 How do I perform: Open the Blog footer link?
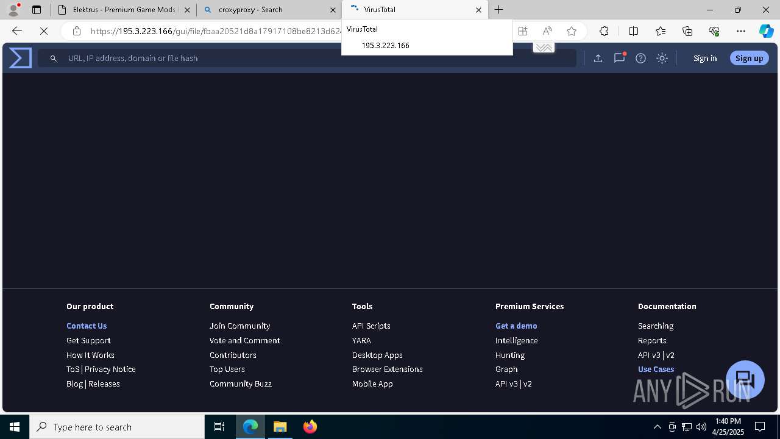74,384
